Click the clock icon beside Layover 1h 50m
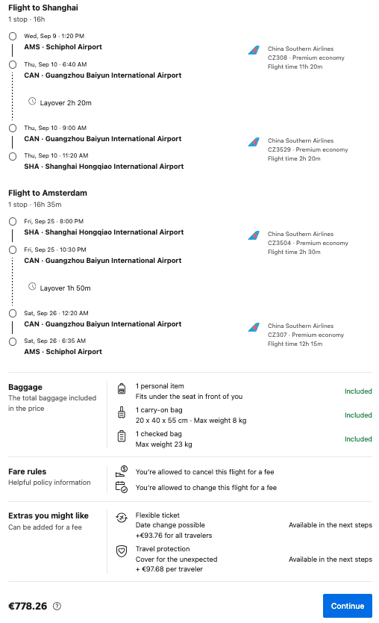 coord(32,286)
